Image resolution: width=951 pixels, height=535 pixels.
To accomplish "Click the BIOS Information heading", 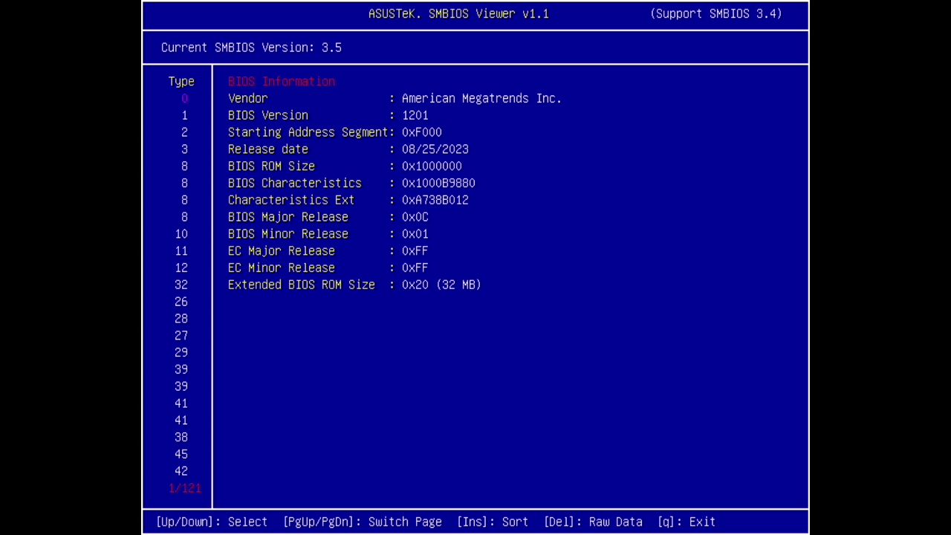I will tap(282, 82).
